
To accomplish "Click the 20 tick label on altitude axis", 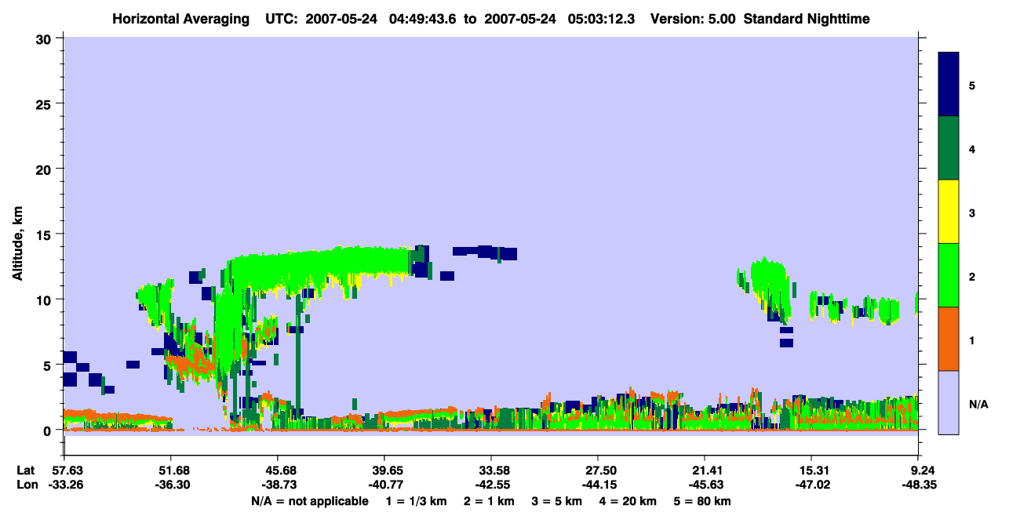I will tap(45, 169).
